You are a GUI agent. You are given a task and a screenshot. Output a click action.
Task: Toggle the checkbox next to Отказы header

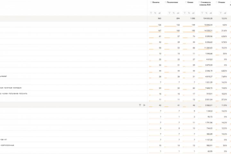217,2
